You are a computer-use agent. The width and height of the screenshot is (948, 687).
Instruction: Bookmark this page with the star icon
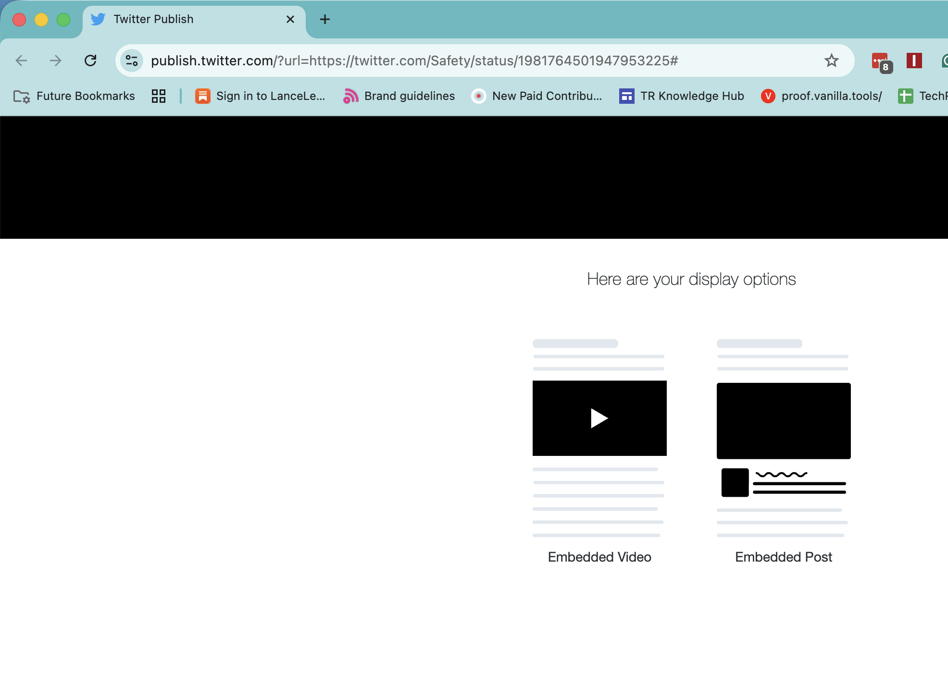[x=831, y=61]
